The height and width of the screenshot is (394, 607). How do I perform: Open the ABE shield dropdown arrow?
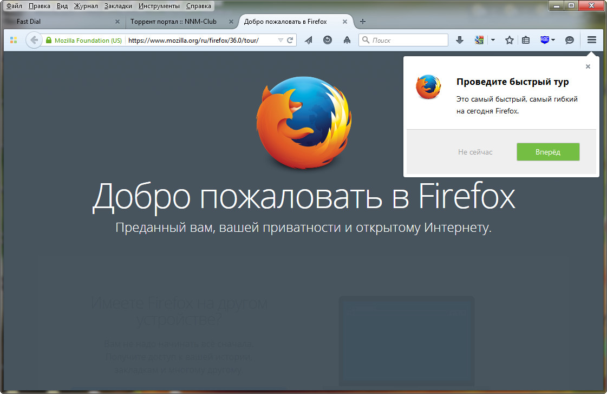553,40
